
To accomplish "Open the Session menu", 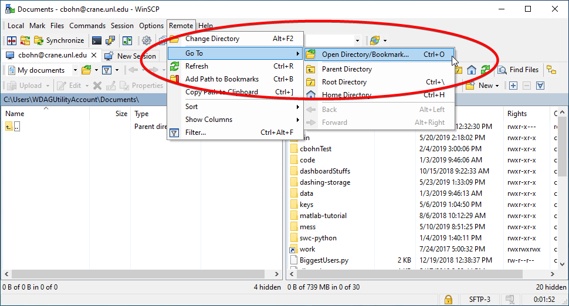I will [x=122, y=26].
